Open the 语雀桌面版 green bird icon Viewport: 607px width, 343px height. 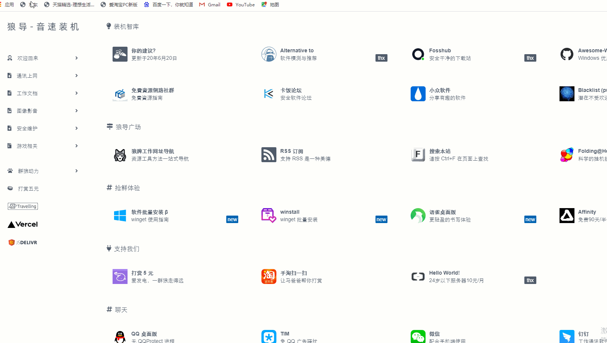click(418, 216)
